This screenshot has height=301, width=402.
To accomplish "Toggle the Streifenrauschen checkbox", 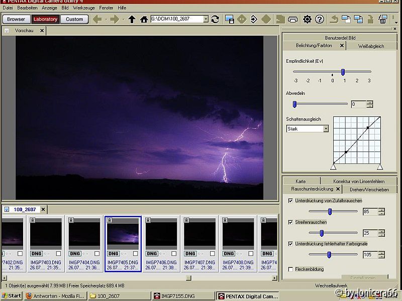I will [x=291, y=222].
